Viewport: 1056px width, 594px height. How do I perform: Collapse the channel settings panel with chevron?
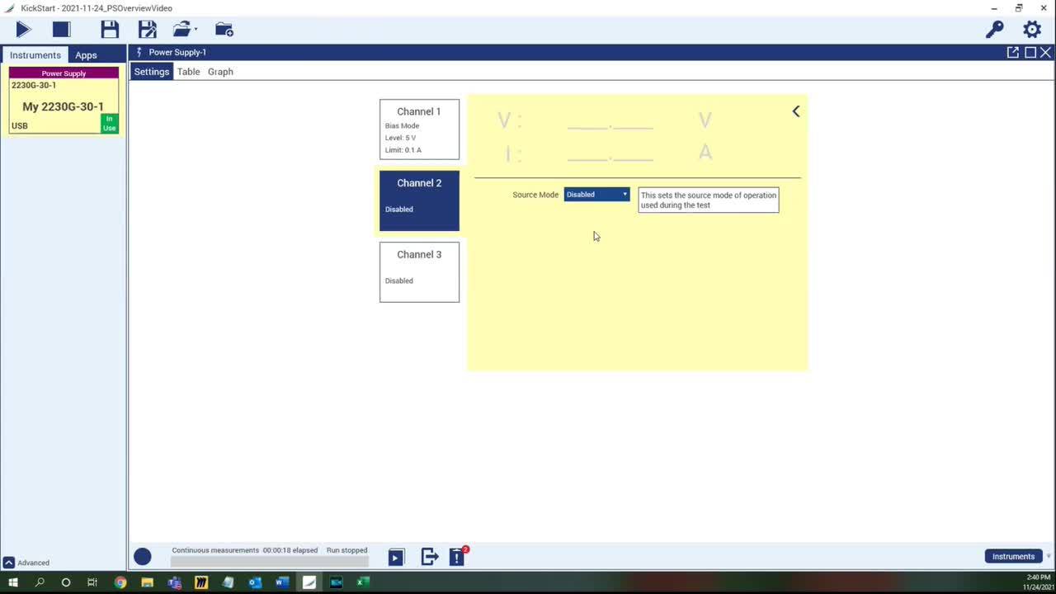(796, 111)
